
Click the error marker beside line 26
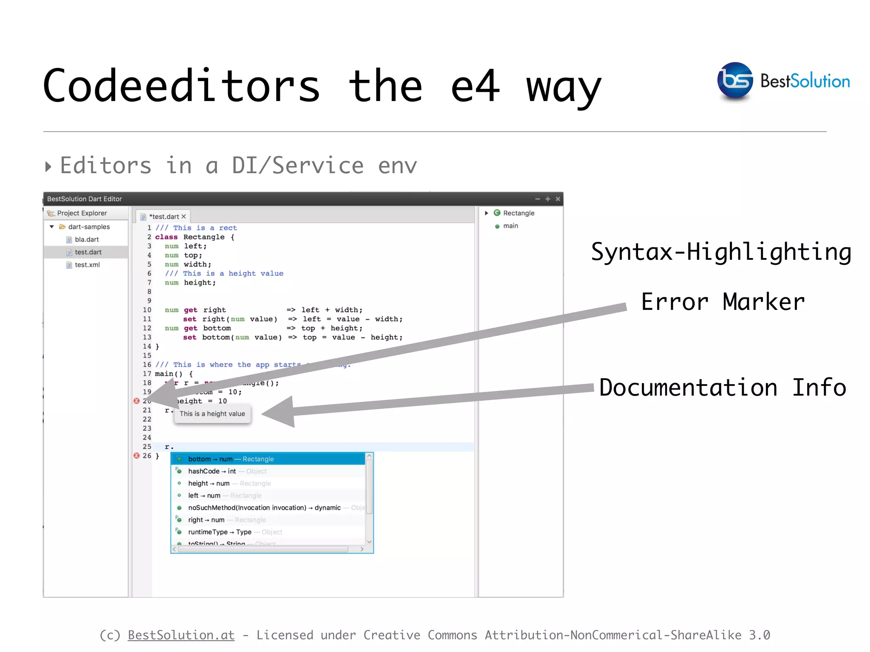[x=136, y=455]
